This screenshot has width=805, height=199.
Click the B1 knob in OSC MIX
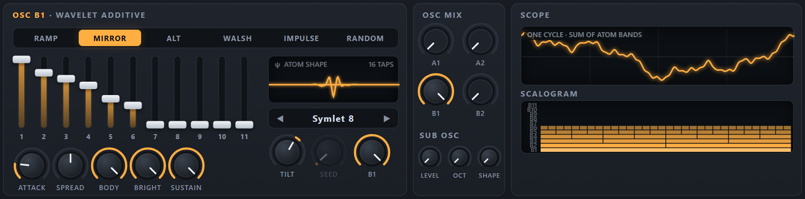(x=436, y=91)
